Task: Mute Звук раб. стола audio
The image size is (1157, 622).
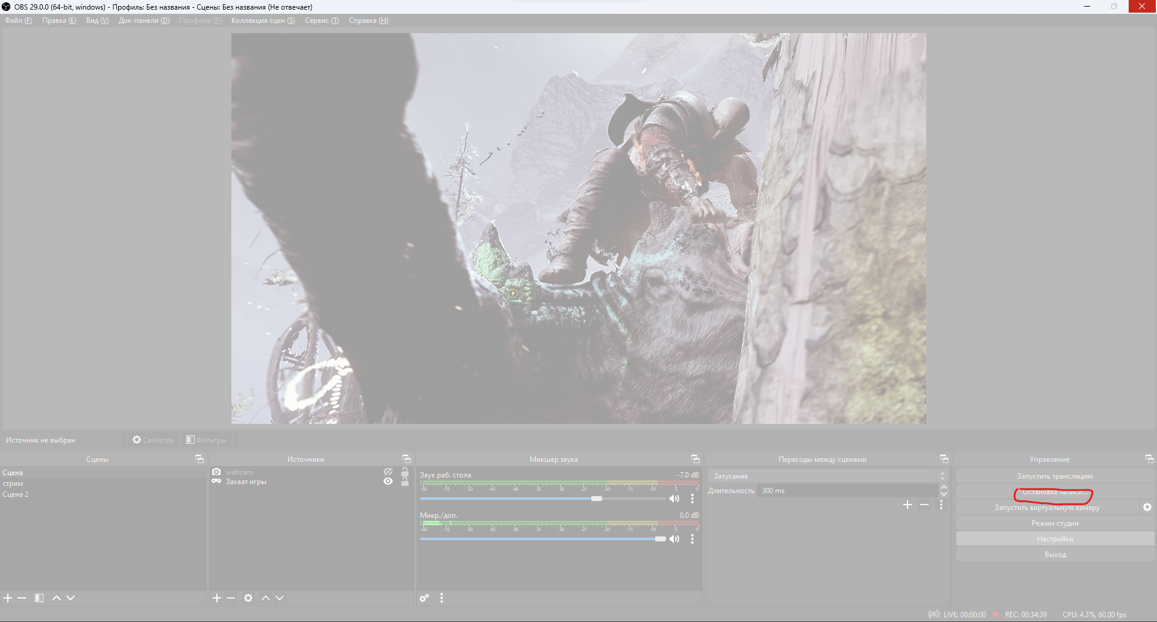Action: tap(674, 499)
